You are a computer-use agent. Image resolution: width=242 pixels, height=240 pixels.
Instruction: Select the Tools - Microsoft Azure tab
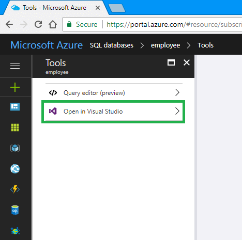[x=55, y=8]
